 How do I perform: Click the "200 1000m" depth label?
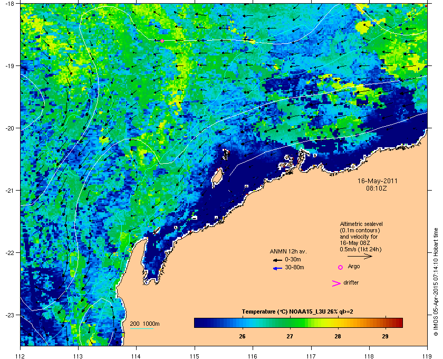pos(145,324)
